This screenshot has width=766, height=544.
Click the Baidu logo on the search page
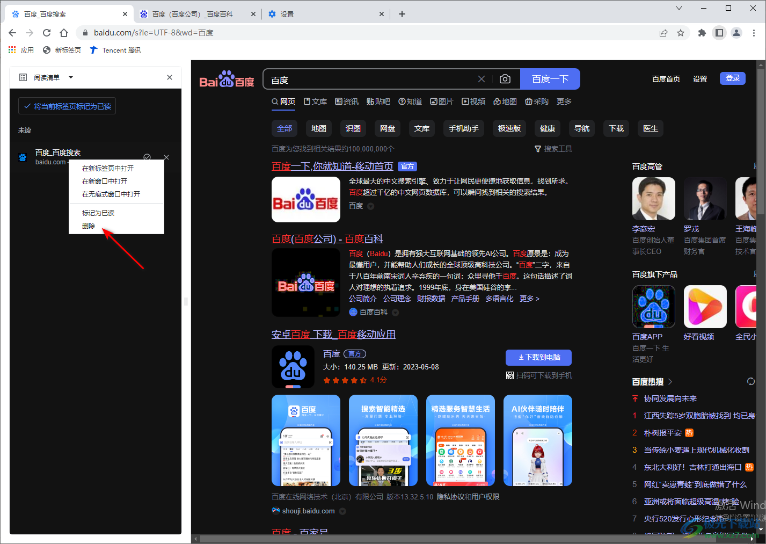click(x=227, y=79)
